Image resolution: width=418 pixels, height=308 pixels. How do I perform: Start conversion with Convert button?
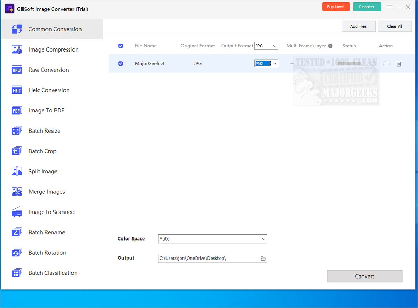pos(365,276)
